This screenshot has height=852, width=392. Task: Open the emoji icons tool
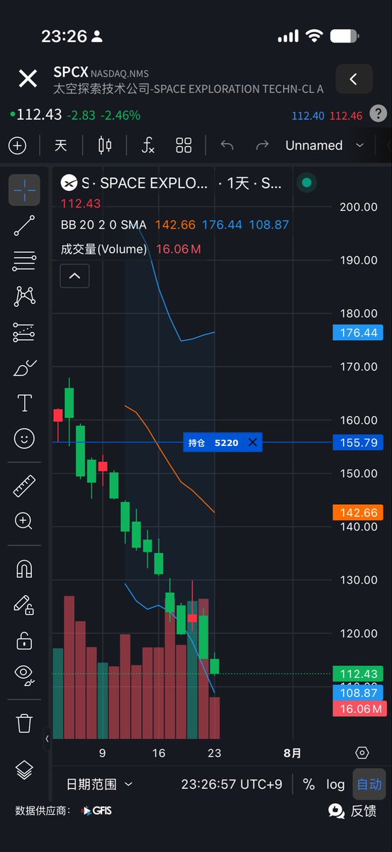point(24,439)
